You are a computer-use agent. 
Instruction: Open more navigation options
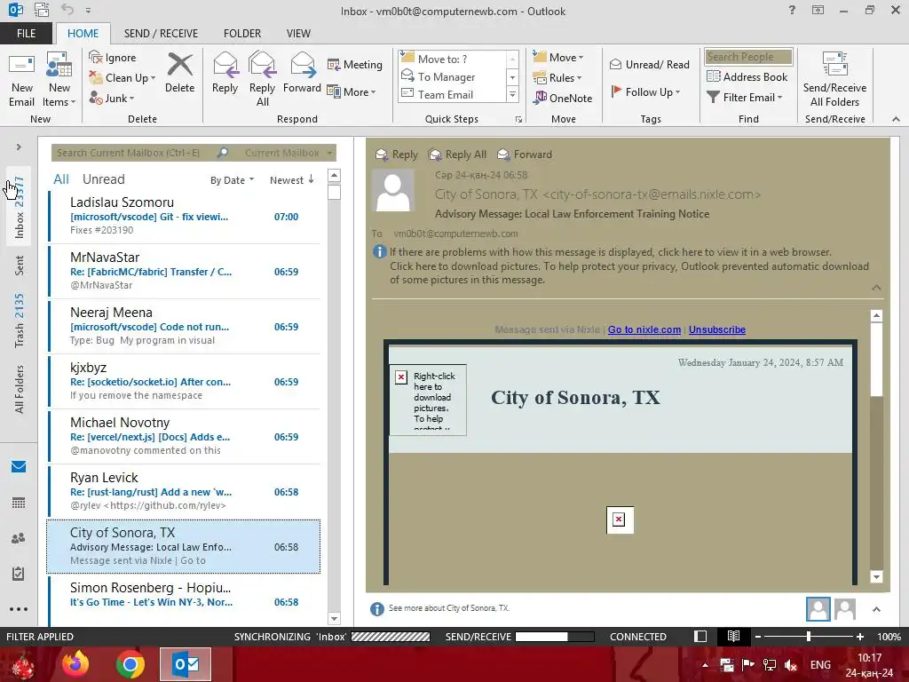pyautogui.click(x=19, y=609)
